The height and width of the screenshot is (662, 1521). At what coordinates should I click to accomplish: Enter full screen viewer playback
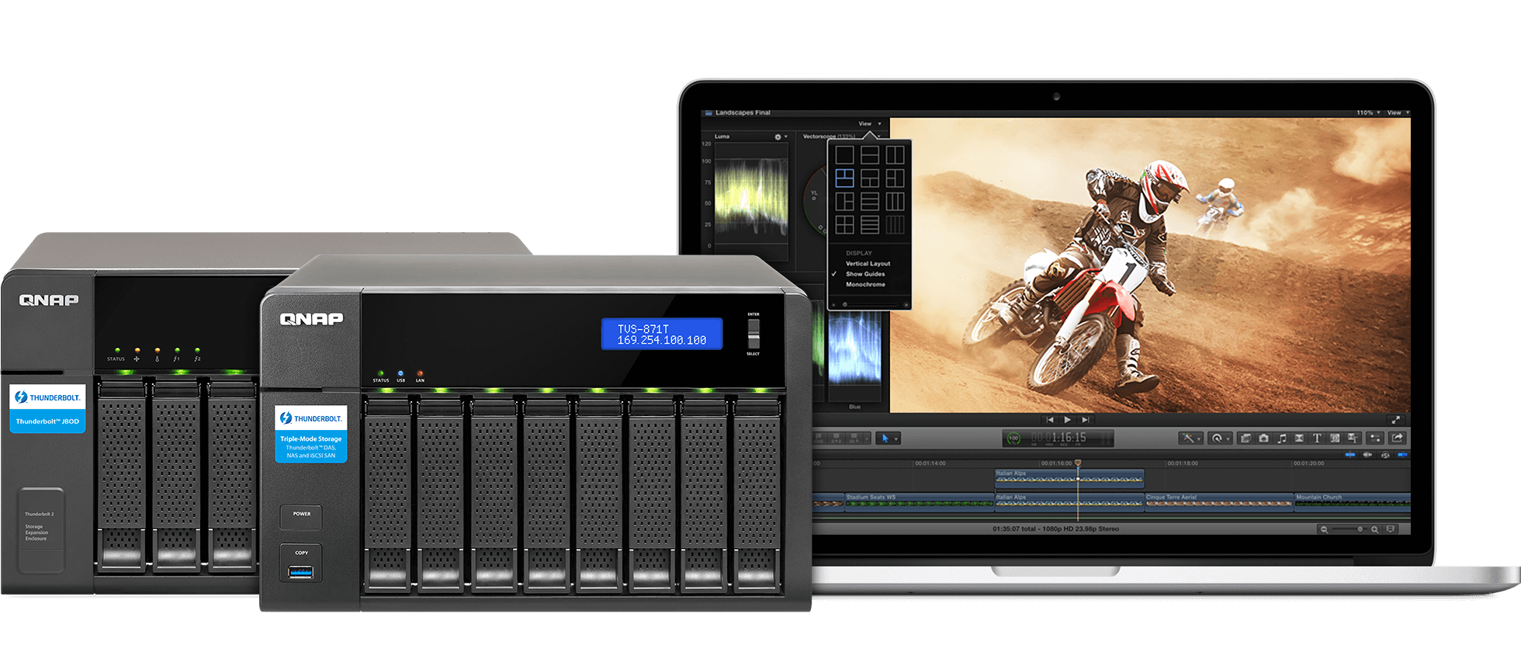pos(1396,420)
